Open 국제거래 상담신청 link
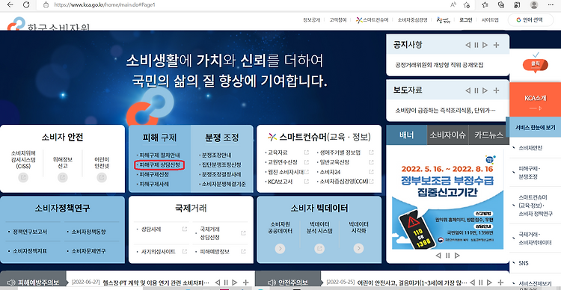Viewport: 561px width, 290px height. (x=209, y=233)
